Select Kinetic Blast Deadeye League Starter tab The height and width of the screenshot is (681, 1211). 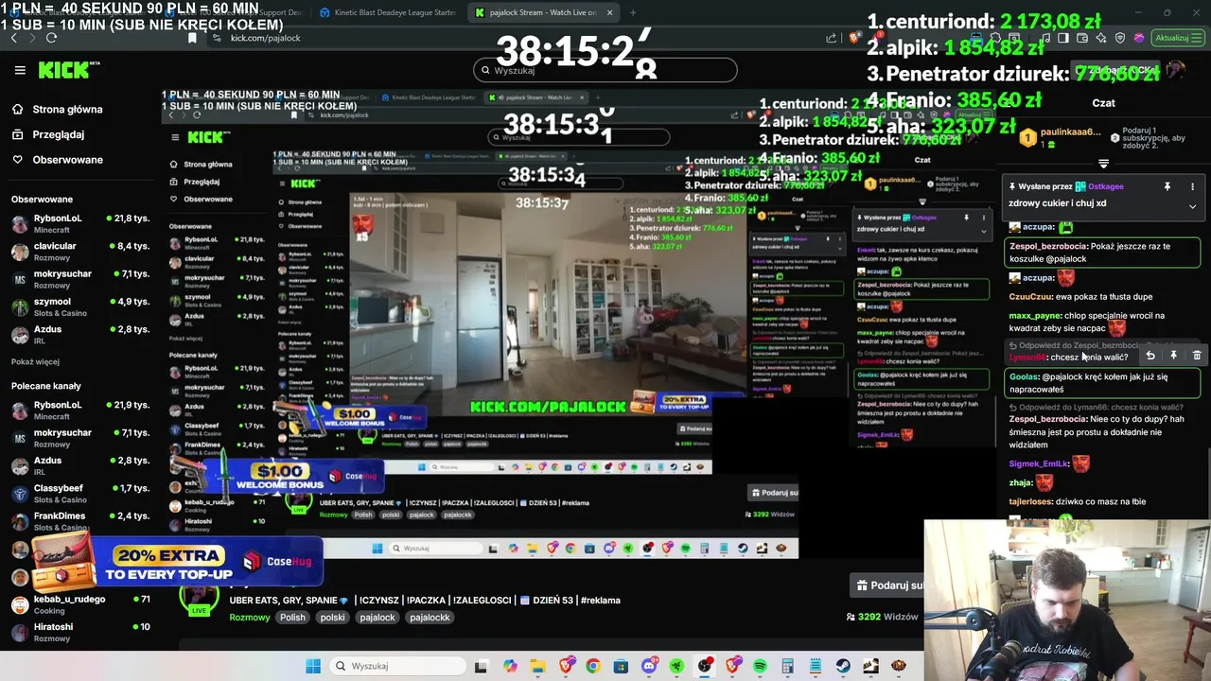[x=388, y=12]
